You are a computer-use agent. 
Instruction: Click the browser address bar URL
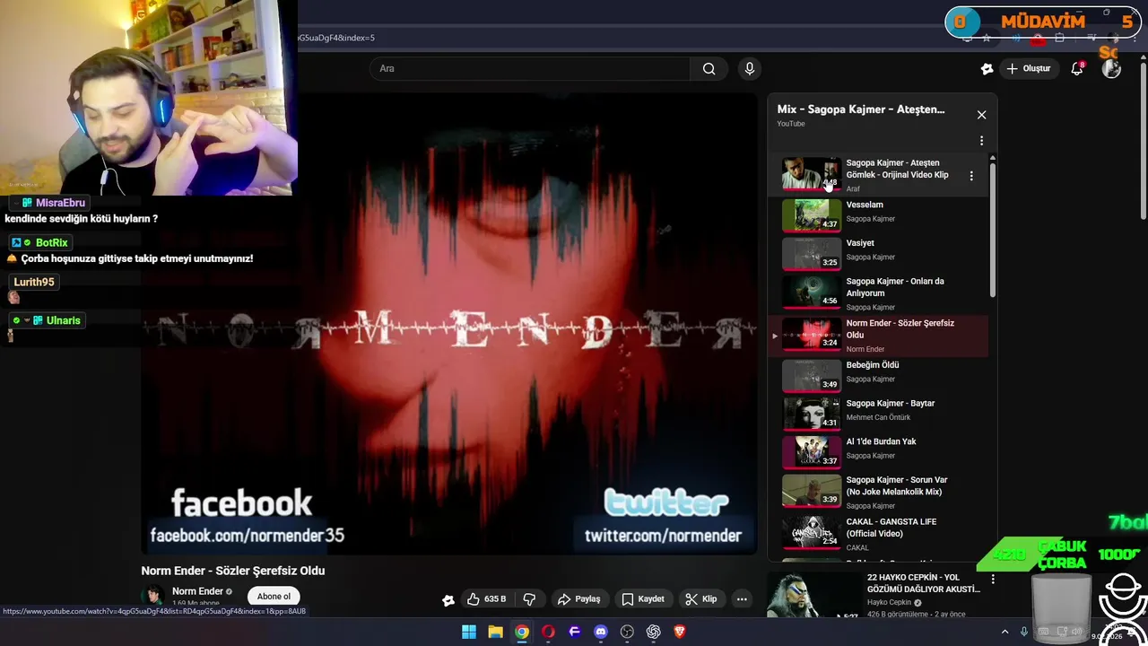[336, 38]
